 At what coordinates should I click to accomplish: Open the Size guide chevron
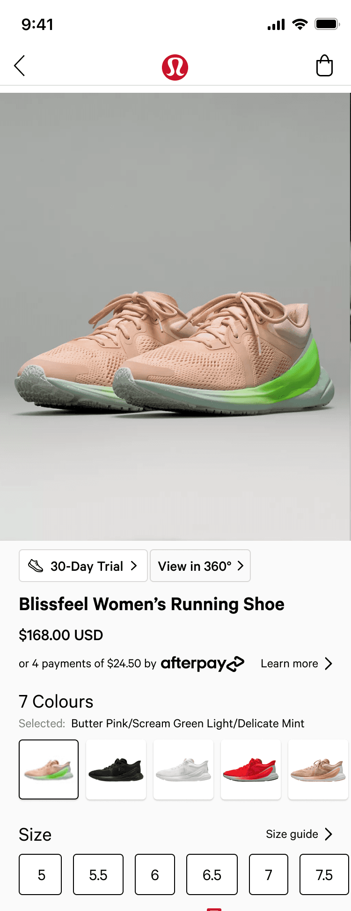tap(329, 834)
